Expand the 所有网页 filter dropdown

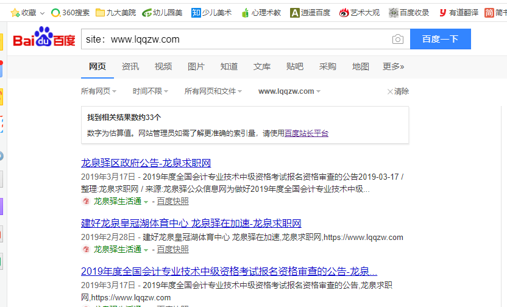tap(99, 91)
